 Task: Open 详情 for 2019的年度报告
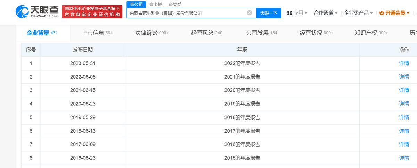click(x=404, y=104)
